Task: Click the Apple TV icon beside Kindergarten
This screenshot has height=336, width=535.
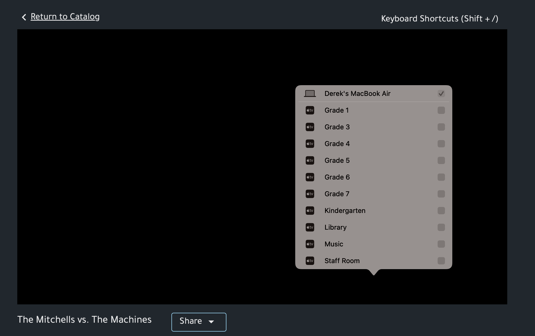Action: (310, 211)
